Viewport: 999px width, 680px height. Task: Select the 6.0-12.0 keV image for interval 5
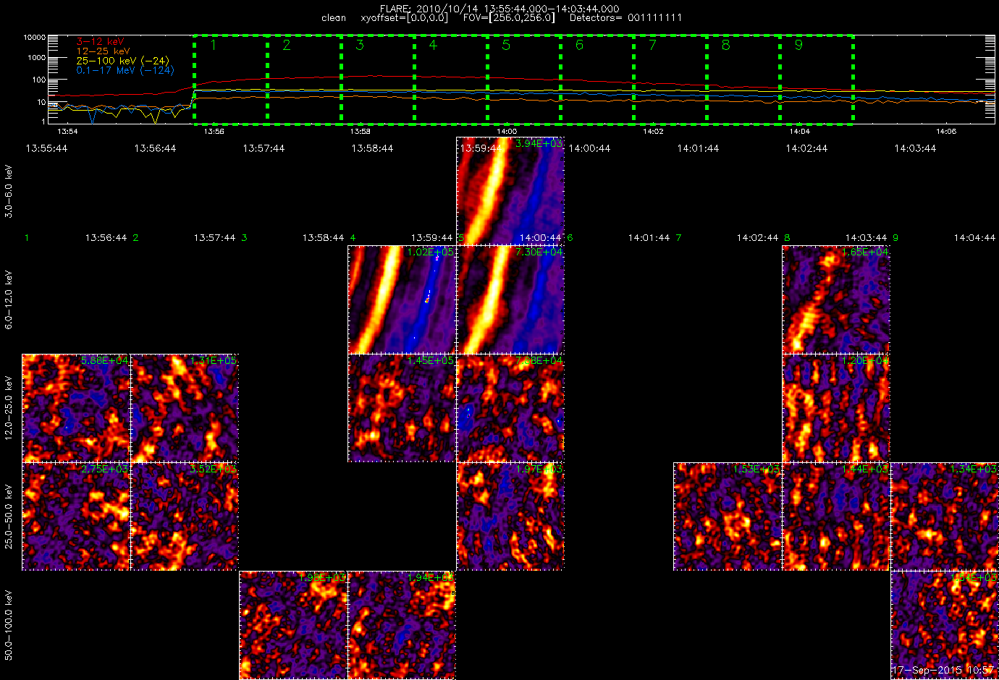pyautogui.click(x=510, y=299)
